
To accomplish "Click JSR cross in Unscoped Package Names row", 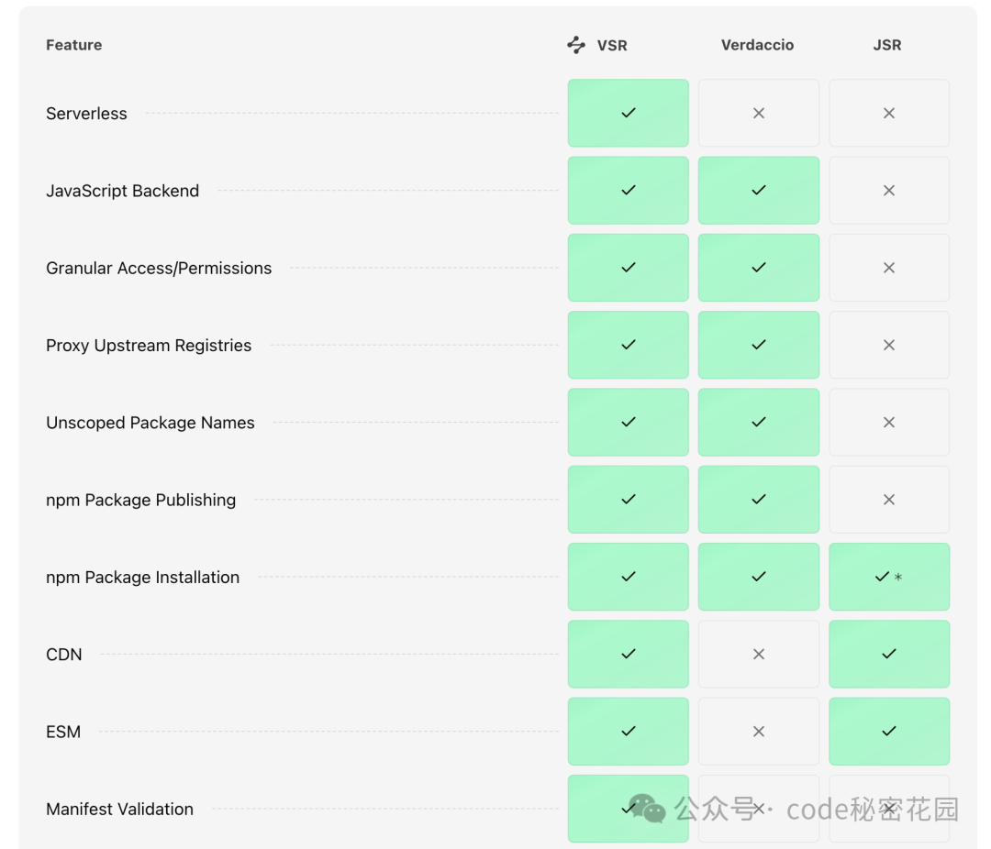I will point(888,422).
